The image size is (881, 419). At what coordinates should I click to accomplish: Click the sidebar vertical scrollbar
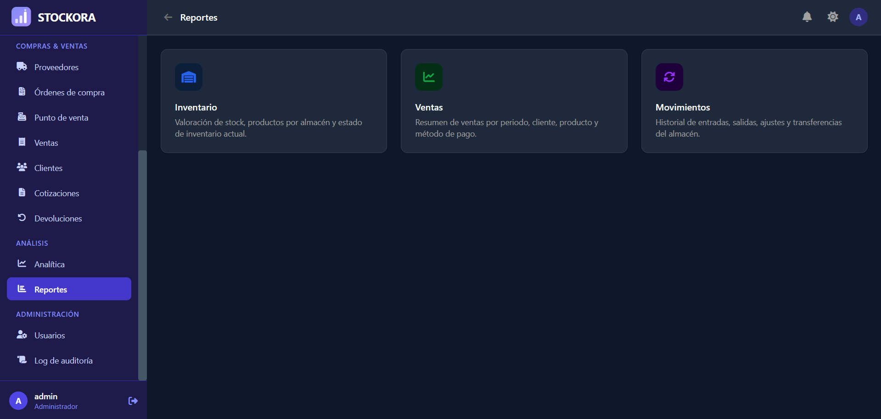click(x=142, y=265)
